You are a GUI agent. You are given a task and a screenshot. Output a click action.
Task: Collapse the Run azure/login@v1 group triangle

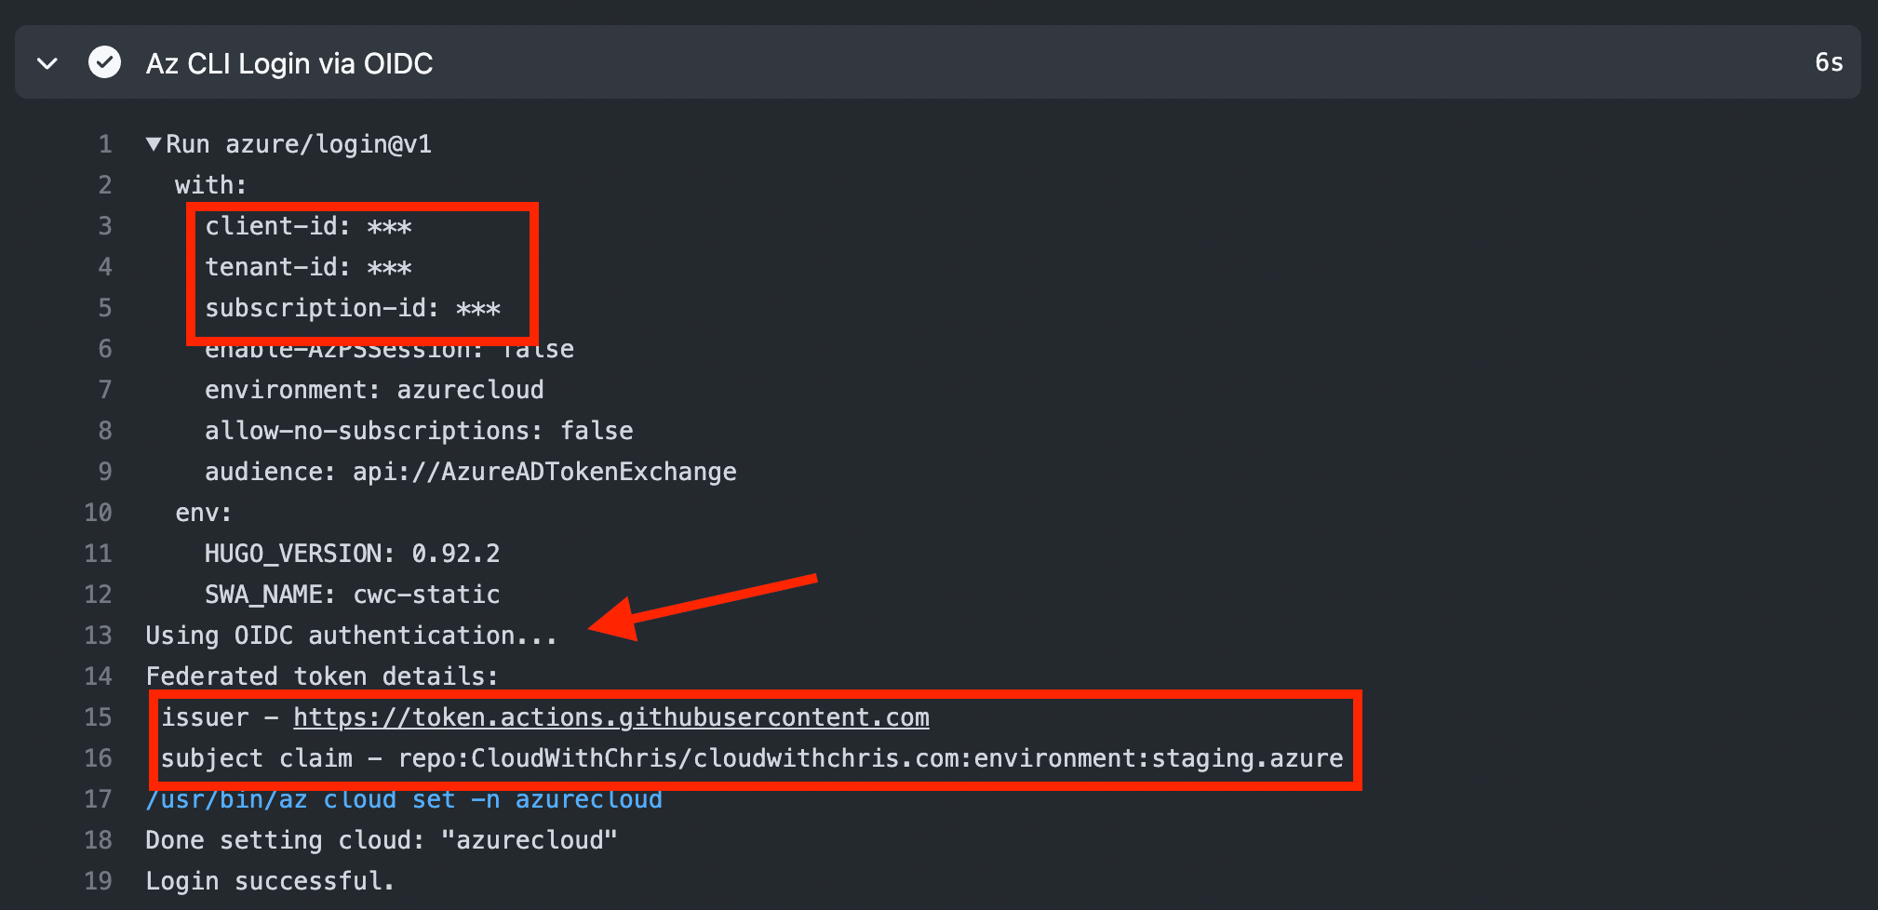pyautogui.click(x=153, y=143)
